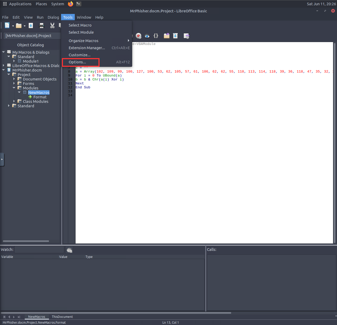Viewport: 337px width, 325px height.
Task: Click the first-tab navigation arrow
Action: tap(4, 317)
